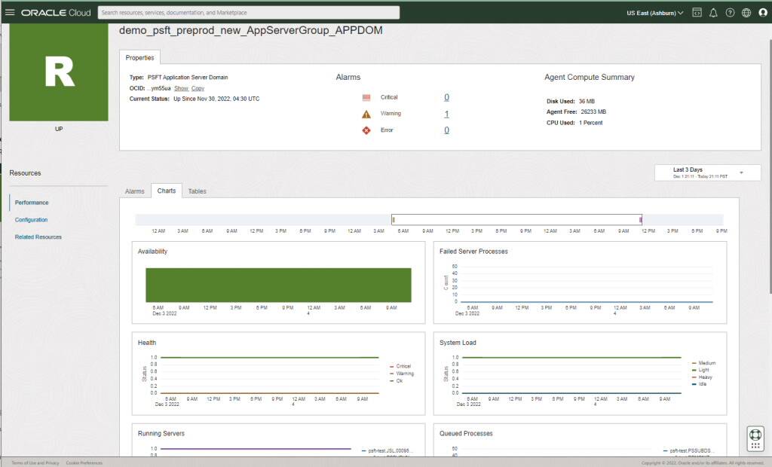The width and height of the screenshot is (772, 467).
Task: Click Show to reveal the full OCID
Action: [x=180, y=87]
